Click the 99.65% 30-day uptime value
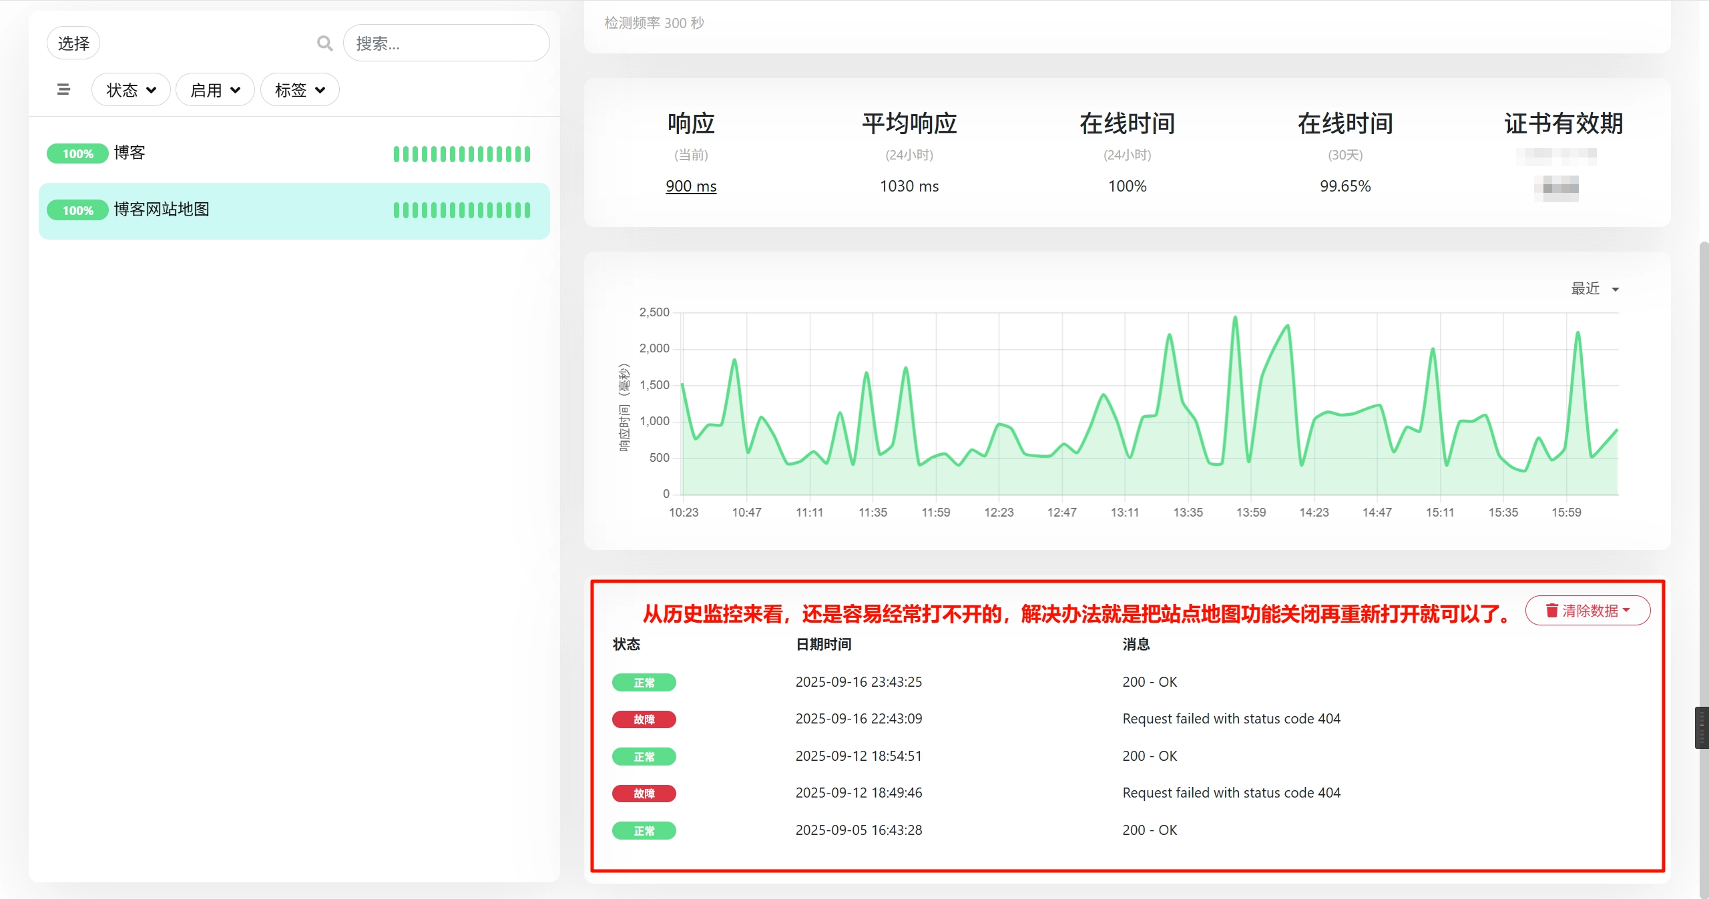1709x899 pixels. coord(1345,186)
